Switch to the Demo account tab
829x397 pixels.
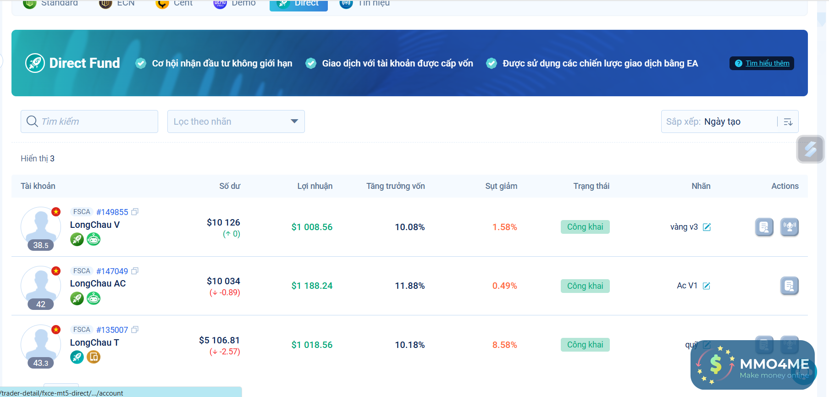point(235,4)
